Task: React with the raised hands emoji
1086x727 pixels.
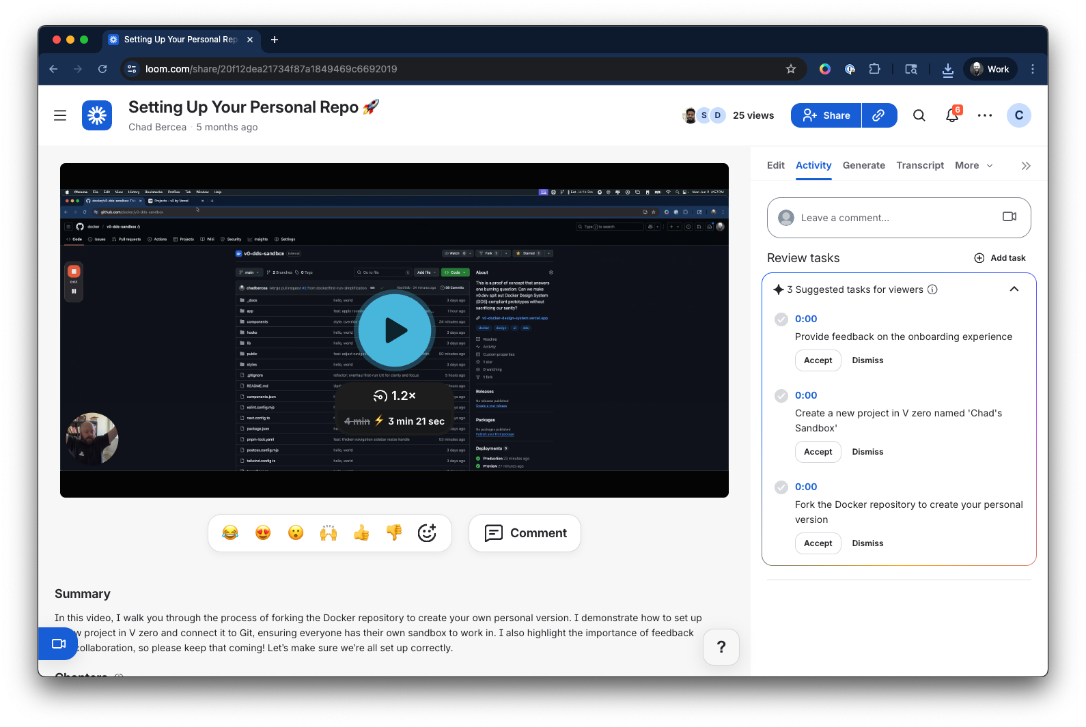Action: point(329,532)
